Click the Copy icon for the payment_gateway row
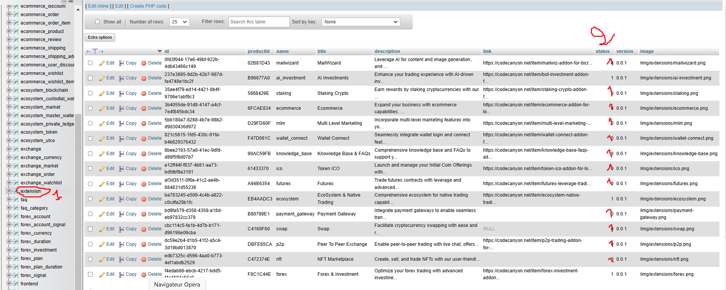Image resolution: width=726 pixels, height=290 pixels. (121, 214)
